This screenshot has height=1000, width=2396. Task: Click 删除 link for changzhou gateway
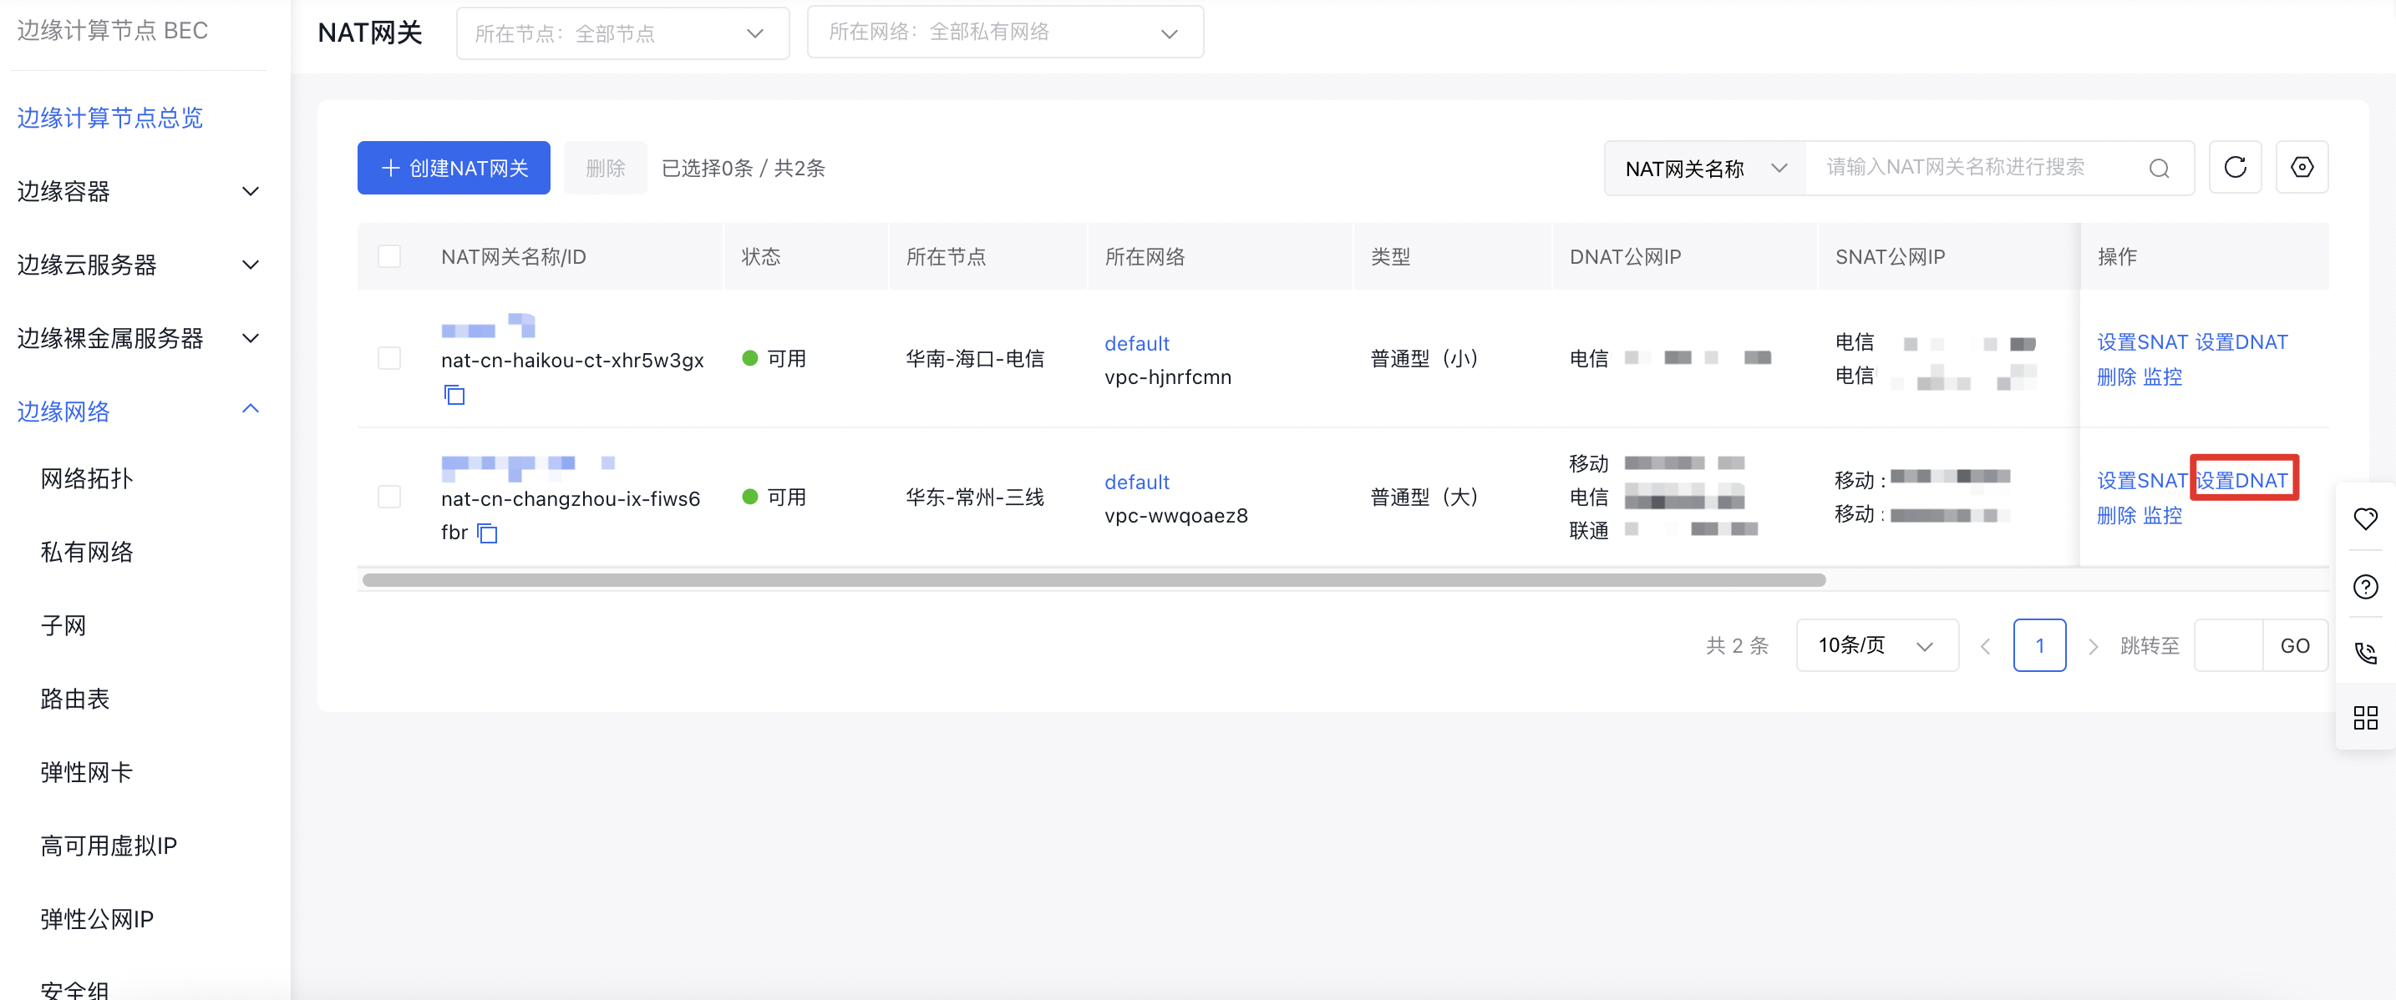(2116, 515)
